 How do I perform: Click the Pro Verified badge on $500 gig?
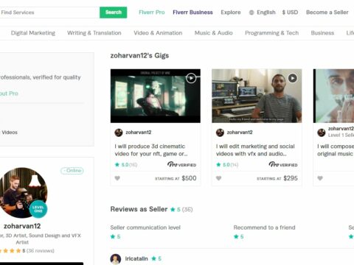pyautogui.click(x=181, y=164)
